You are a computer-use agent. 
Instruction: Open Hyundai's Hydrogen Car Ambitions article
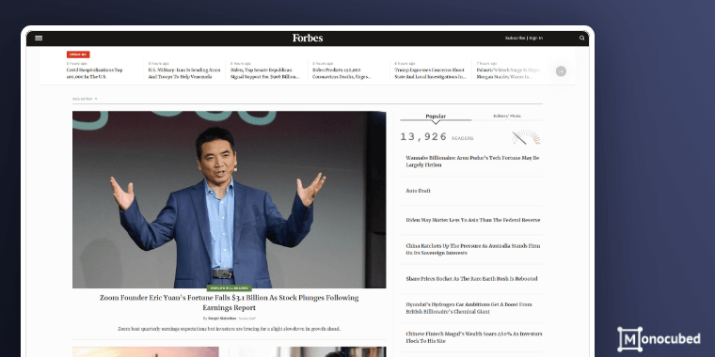[469, 308]
